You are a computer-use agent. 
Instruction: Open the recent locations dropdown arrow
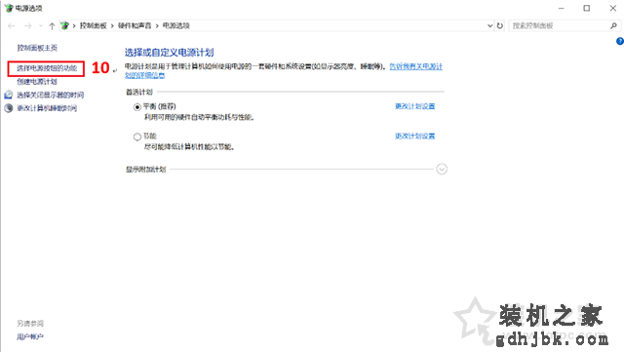click(40, 26)
